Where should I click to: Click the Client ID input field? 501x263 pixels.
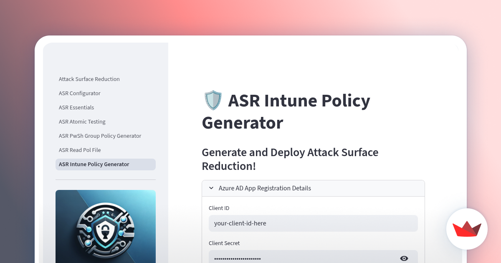pos(313,223)
